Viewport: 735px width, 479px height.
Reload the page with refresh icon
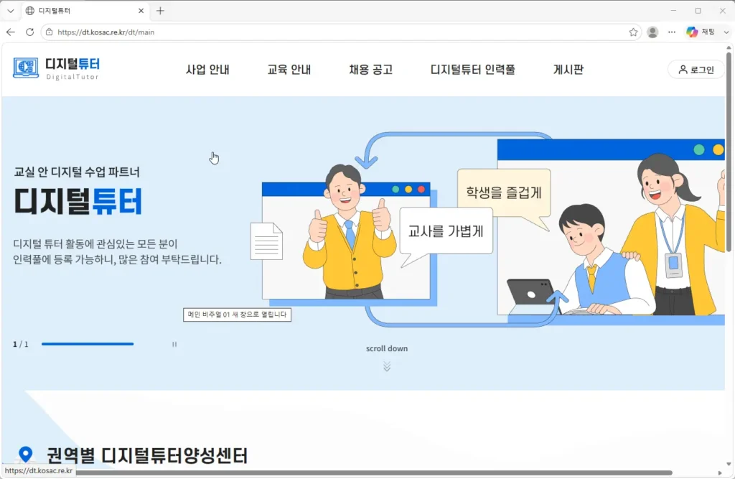coord(29,32)
